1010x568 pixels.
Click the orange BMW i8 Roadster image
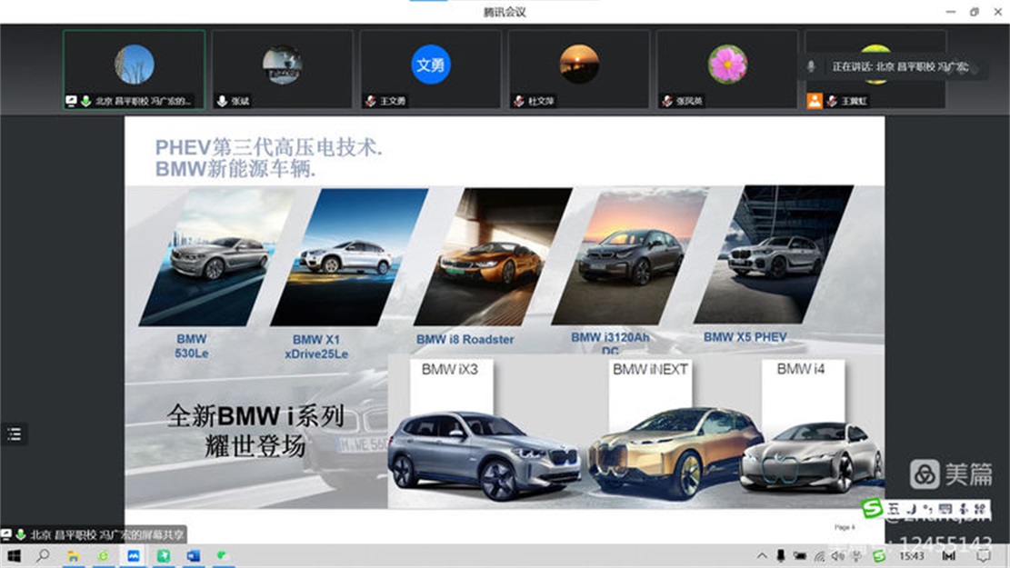click(x=493, y=256)
